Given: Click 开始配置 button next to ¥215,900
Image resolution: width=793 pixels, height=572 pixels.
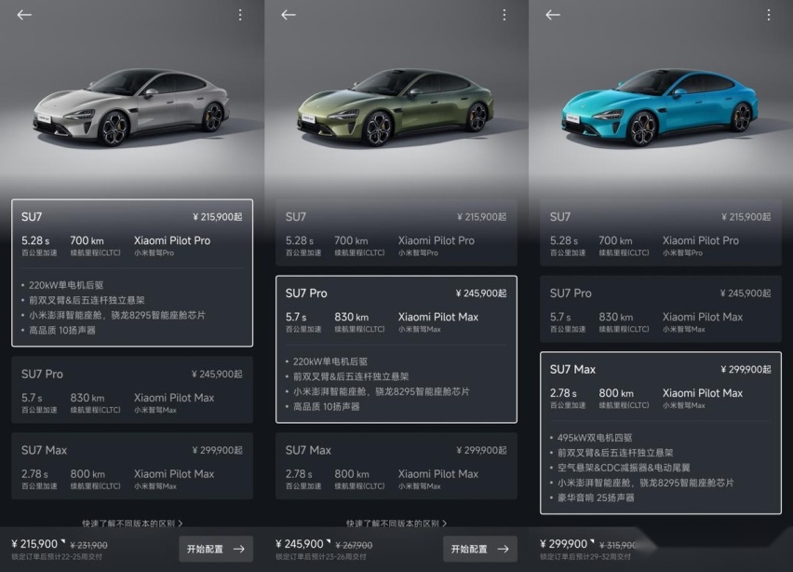Looking at the screenshot, I should (216, 549).
